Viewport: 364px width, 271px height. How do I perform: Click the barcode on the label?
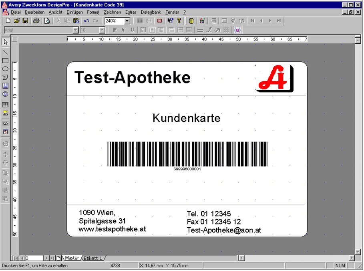click(x=187, y=154)
